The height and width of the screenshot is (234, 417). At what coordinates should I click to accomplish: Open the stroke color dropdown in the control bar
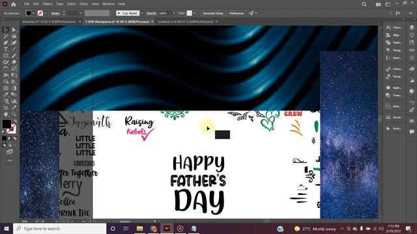46,13
